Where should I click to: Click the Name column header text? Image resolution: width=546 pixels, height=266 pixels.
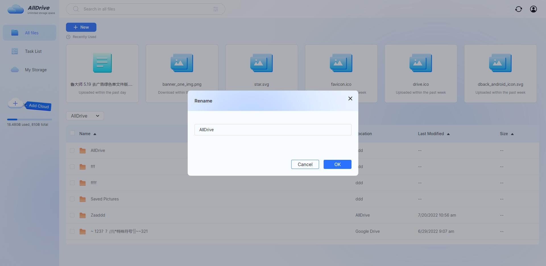(x=85, y=134)
